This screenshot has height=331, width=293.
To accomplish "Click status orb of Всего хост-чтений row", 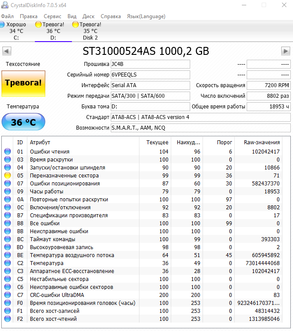I will tap(8, 319).
